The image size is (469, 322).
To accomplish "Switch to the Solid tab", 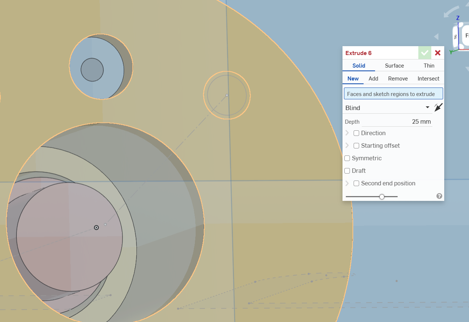I will [359, 66].
